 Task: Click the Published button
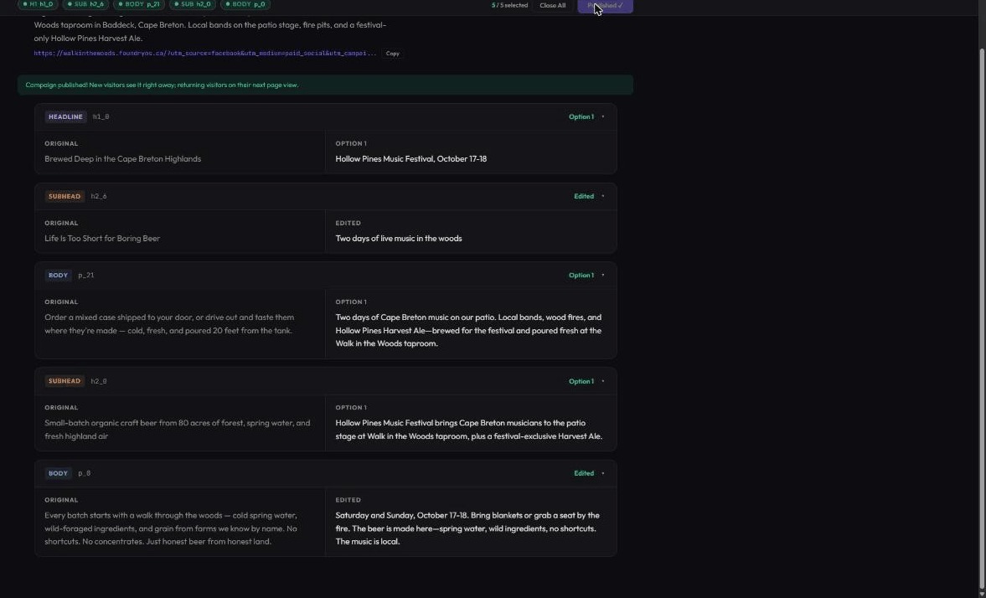point(605,6)
